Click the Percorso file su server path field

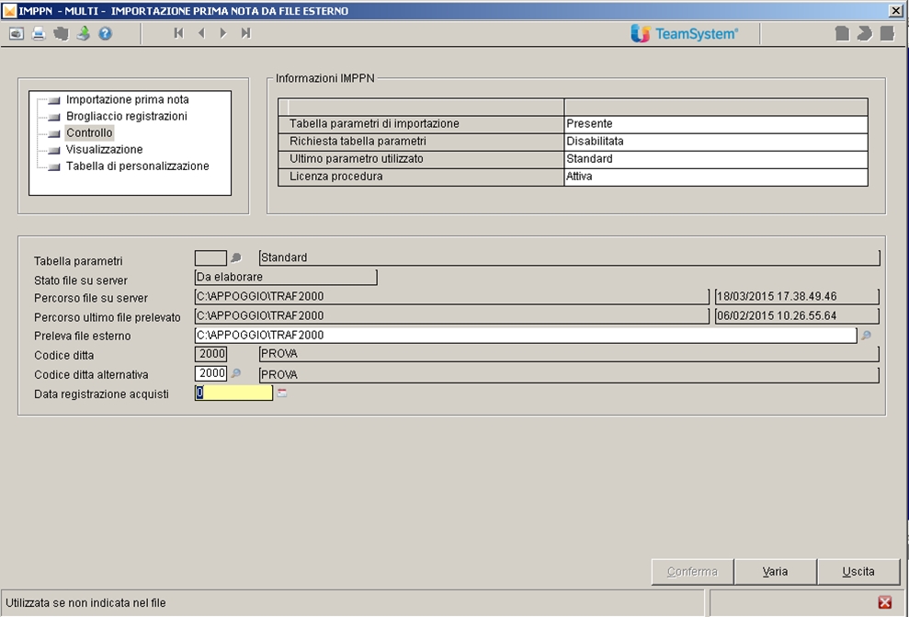click(x=451, y=296)
